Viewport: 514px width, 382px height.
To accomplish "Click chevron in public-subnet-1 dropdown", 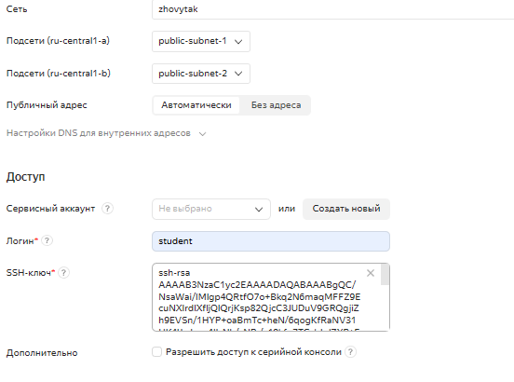I will click(x=238, y=41).
